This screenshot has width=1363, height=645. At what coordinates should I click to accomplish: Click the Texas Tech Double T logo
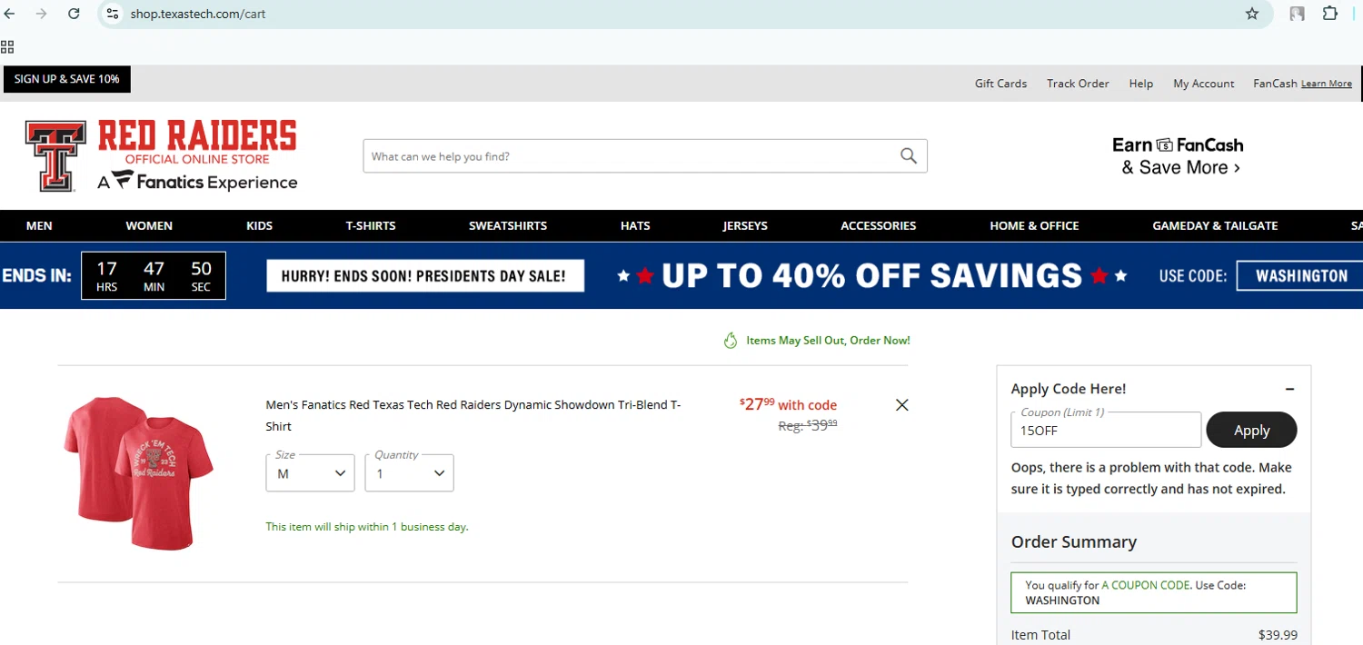56,155
